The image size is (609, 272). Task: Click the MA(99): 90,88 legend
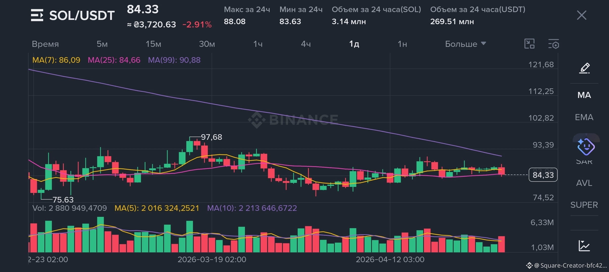[x=174, y=60]
